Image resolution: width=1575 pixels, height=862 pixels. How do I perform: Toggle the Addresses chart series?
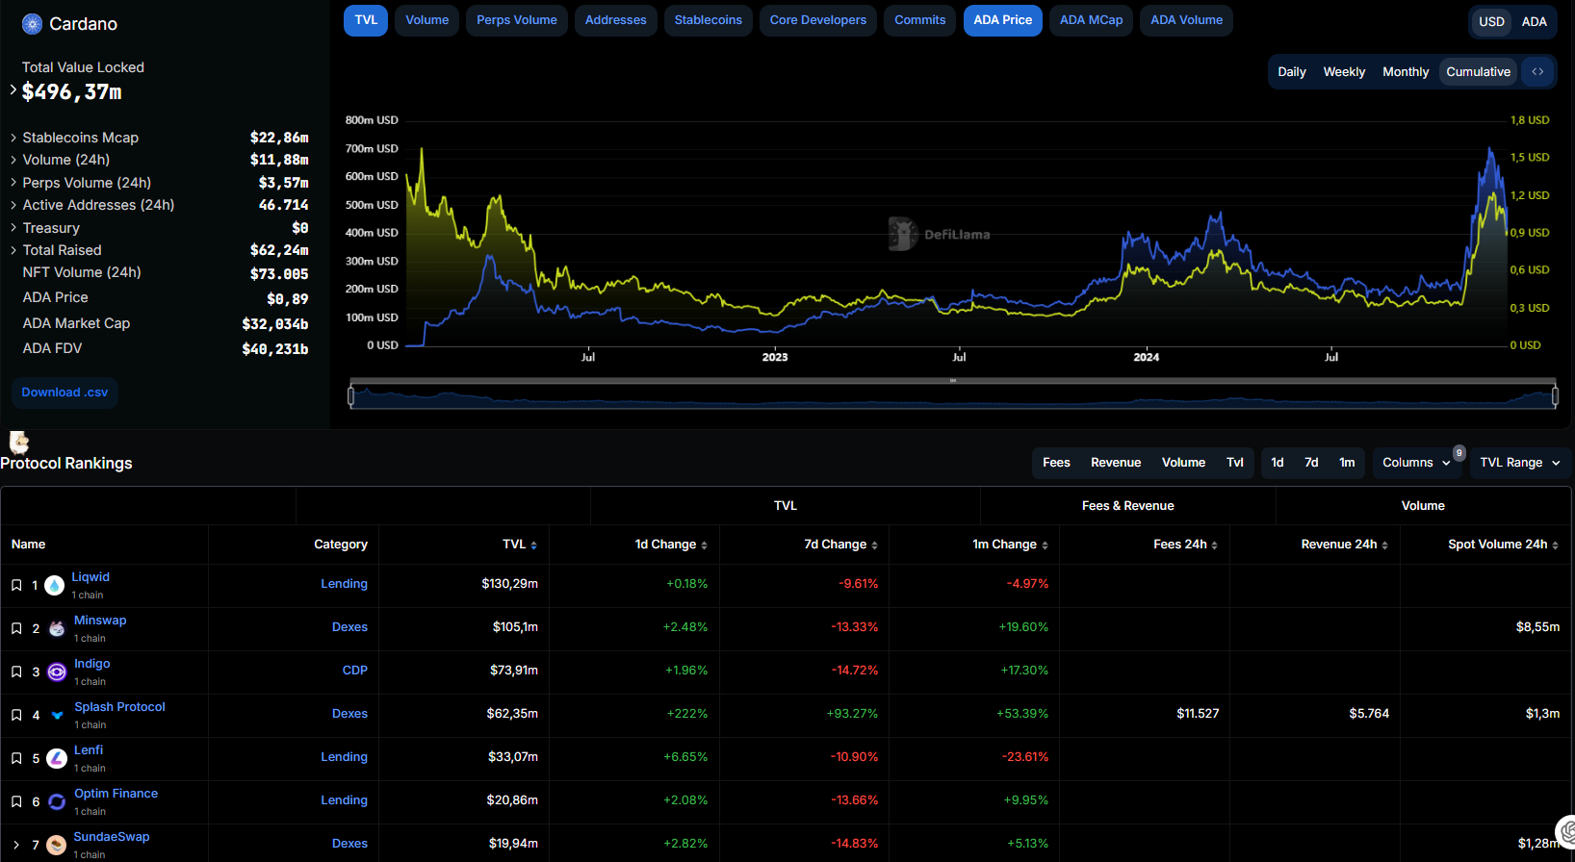point(616,20)
